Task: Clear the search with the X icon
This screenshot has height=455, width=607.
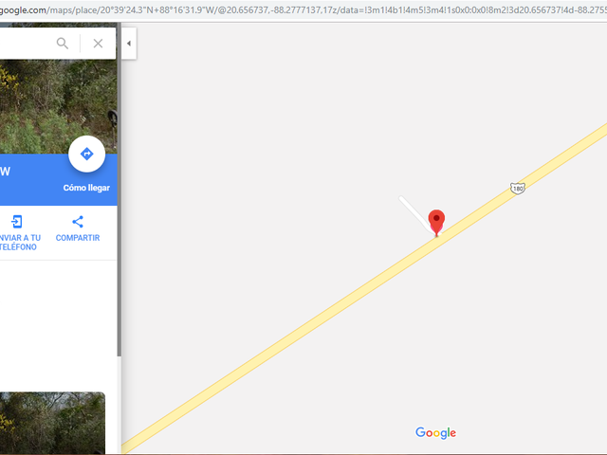Action: [x=98, y=43]
